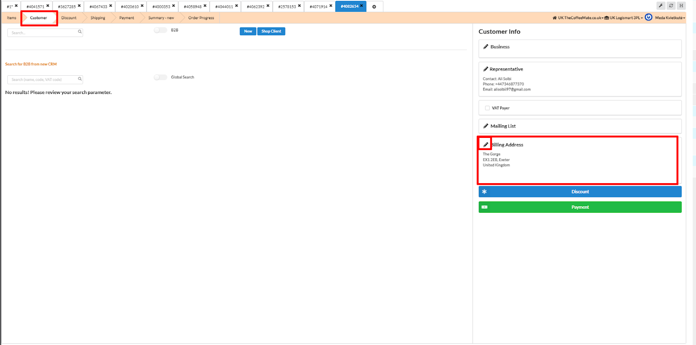696x345 pixels.
Task: Click the New customer button
Action: (248, 31)
